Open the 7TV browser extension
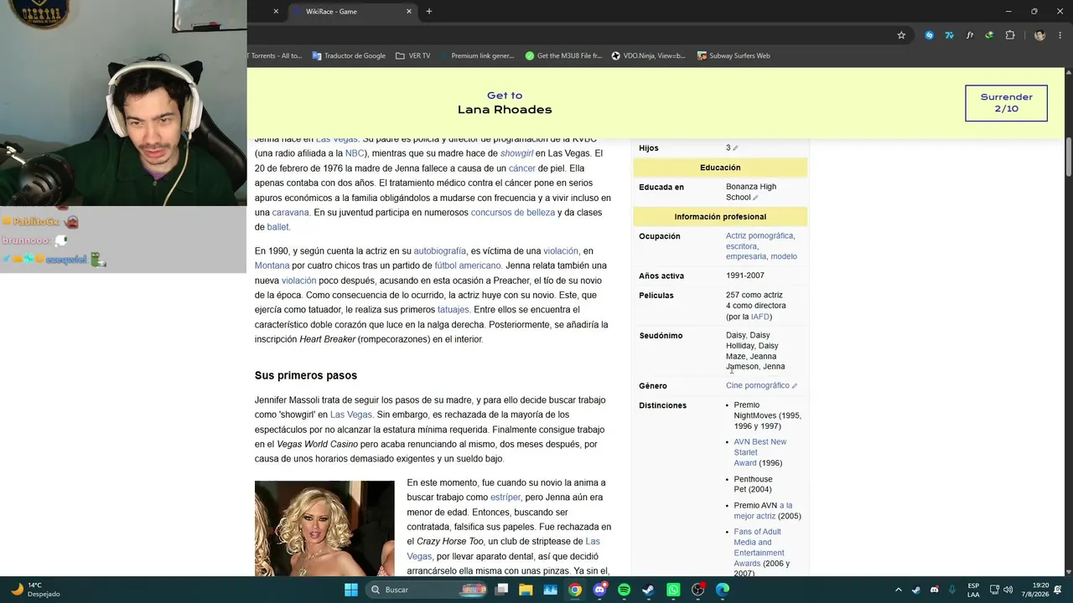 tap(949, 35)
